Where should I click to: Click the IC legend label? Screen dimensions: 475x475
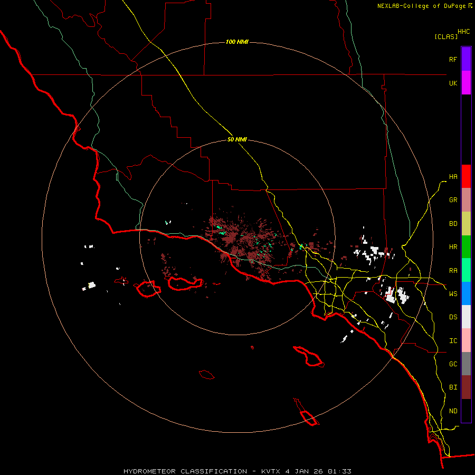click(x=453, y=341)
